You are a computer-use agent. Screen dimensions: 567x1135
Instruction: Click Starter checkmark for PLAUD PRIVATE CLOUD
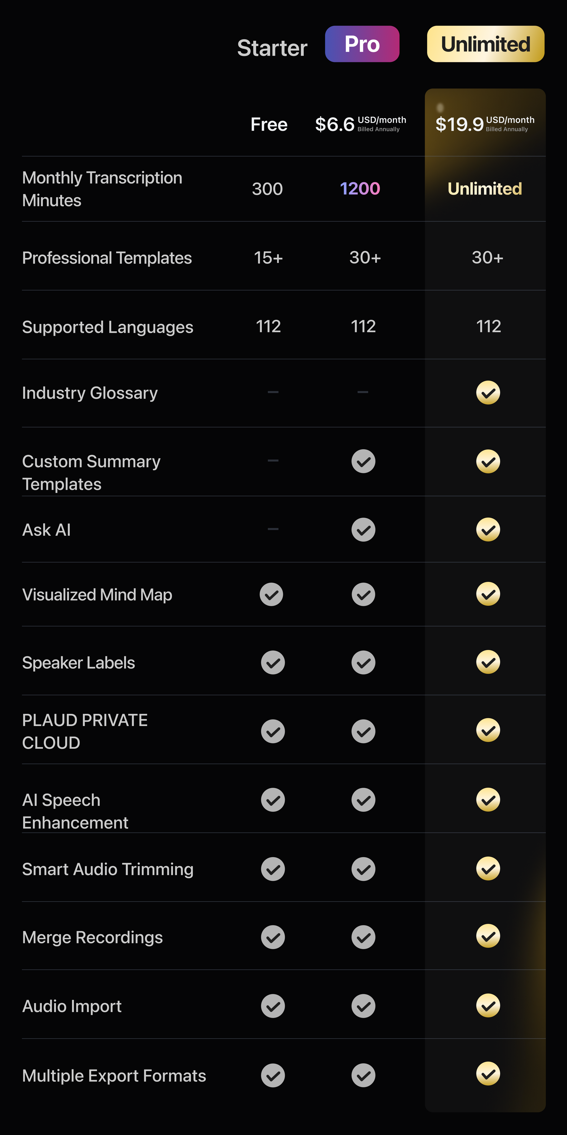point(273,732)
